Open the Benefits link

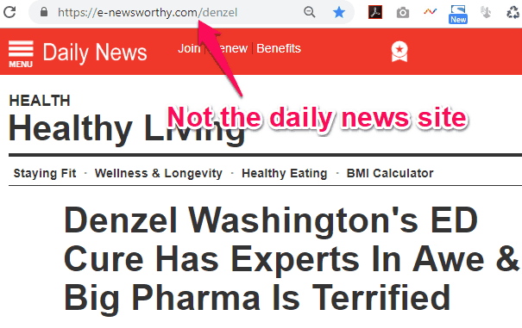click(x=279, y=48)
